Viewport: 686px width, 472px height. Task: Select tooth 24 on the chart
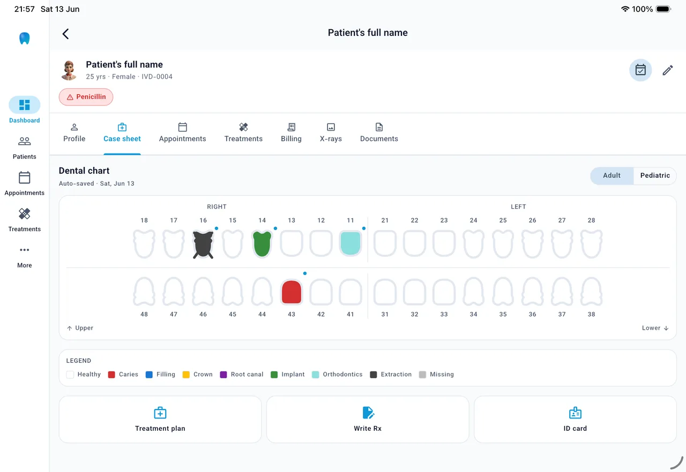coord(473,244)
